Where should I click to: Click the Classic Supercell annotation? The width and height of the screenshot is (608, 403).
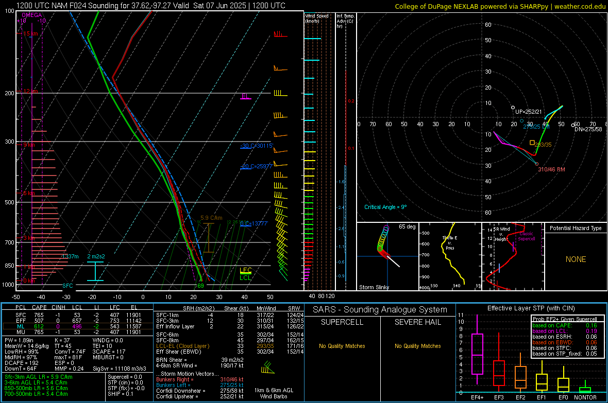(x=527, y=236)
